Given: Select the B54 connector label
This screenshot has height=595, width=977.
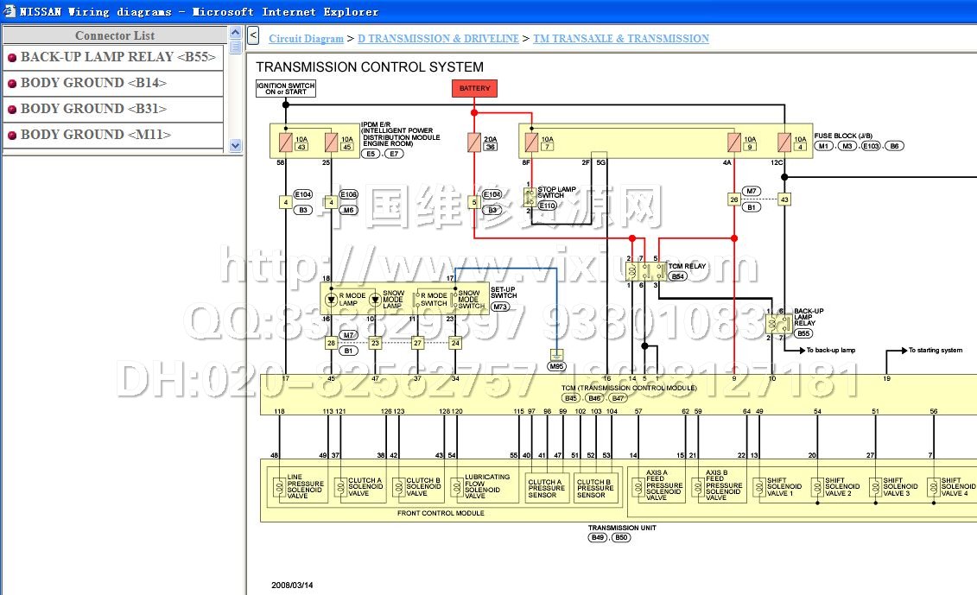Looking at the screenshot, I should coord(677,276).
